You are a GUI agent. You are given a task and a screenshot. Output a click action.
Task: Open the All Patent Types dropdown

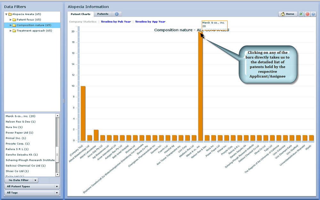pos(32,187)
